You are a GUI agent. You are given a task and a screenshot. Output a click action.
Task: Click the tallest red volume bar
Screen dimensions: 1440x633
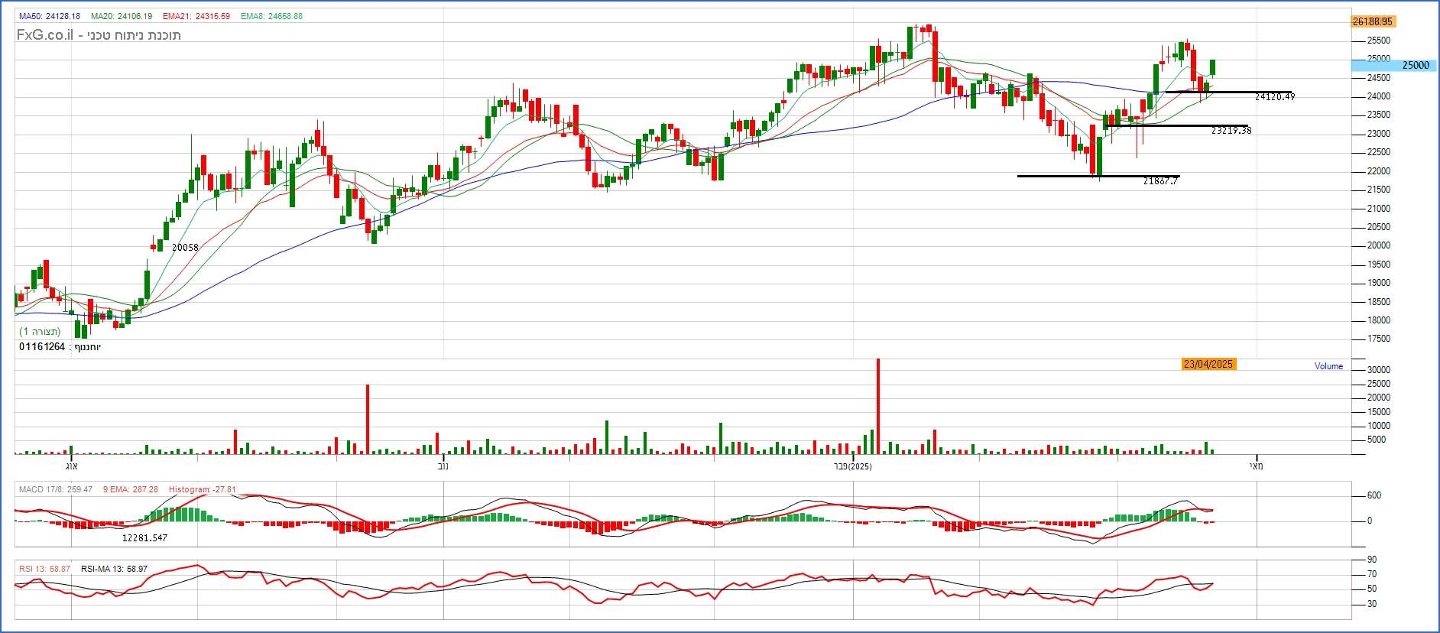click(x=878, y=405)
